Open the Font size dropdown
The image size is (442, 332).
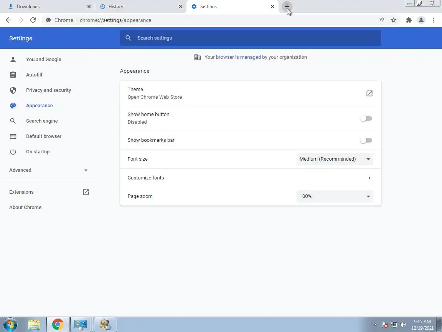click(x=335, y=159)
